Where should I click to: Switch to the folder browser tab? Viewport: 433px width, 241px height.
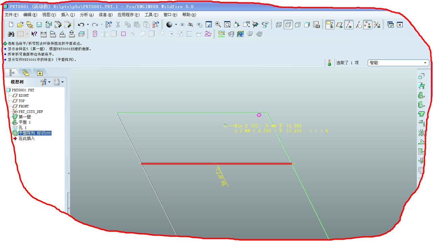(x=26, y=73)
